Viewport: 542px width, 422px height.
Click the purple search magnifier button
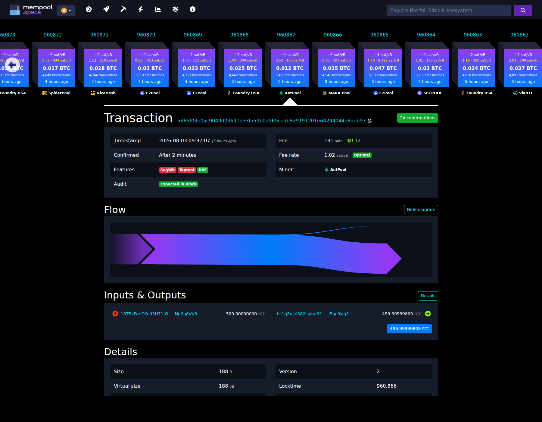(523, 11)
